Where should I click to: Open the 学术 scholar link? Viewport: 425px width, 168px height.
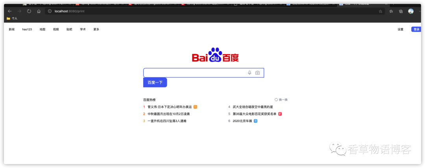[83, 29]
